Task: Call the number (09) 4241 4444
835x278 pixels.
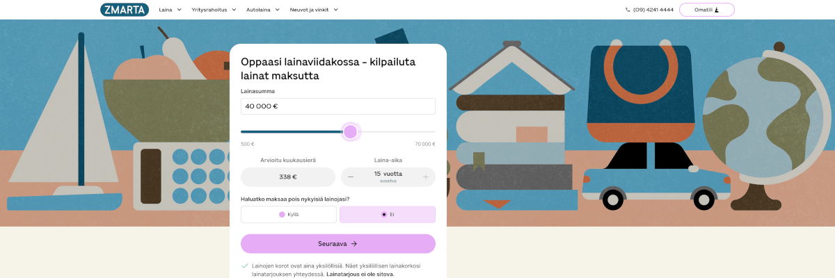Action: pos(653,10)
